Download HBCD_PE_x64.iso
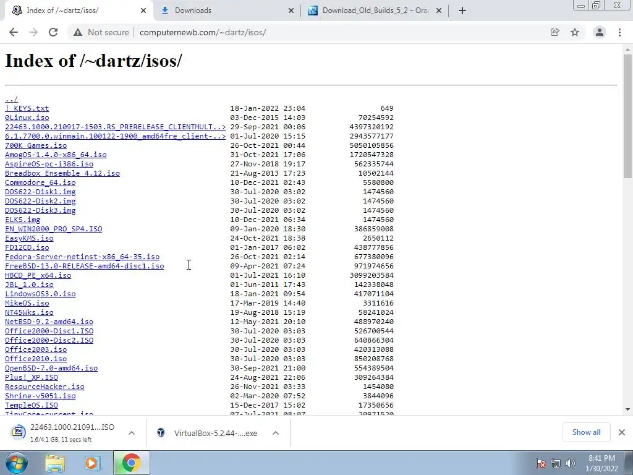 (x=38, y=275)
